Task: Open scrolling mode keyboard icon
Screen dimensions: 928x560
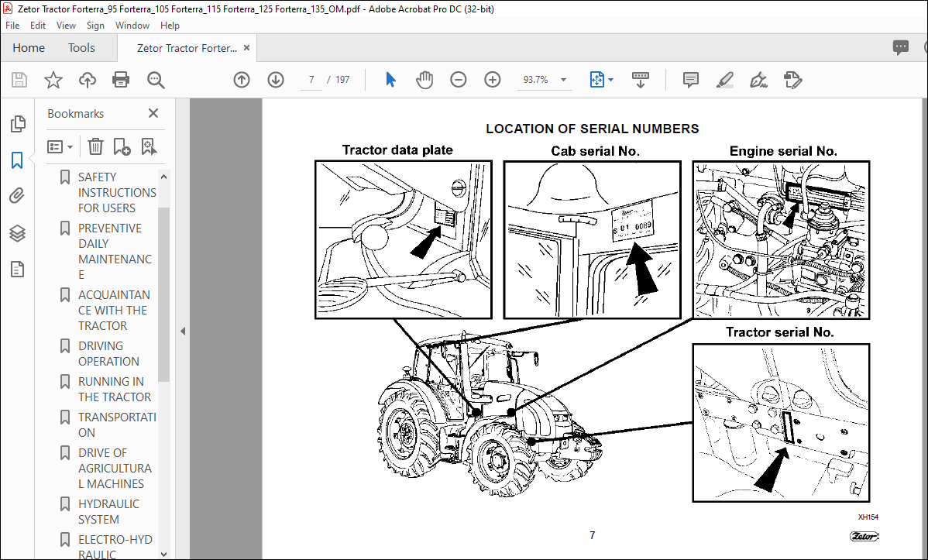Action: [640, 79]
